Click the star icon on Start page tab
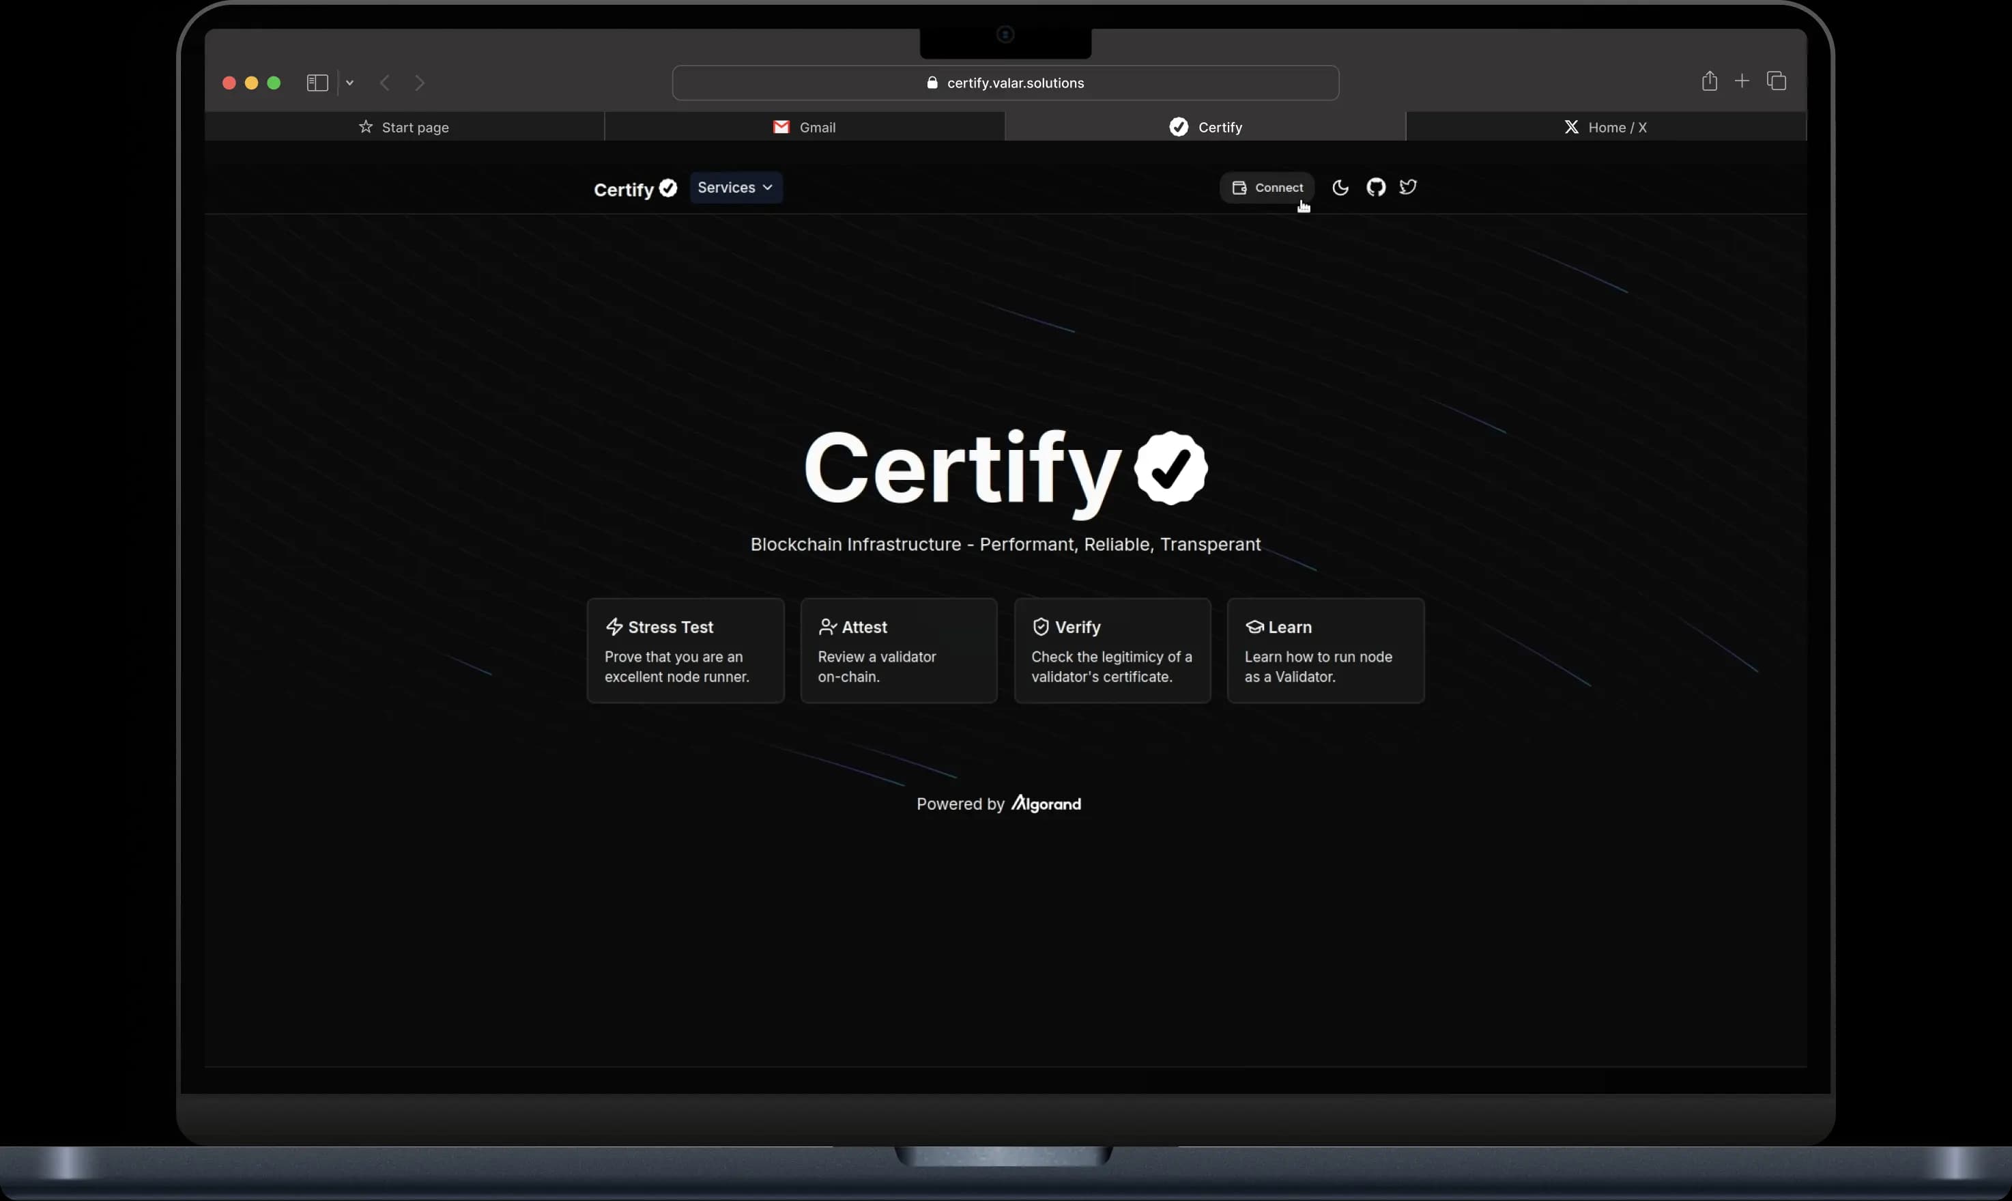 tap(366, 126)
